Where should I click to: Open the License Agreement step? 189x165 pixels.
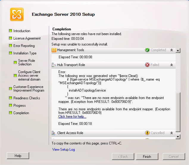27,38
